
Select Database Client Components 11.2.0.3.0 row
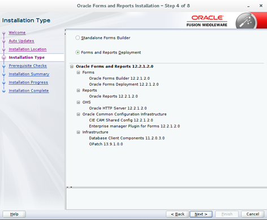[127, 138]
